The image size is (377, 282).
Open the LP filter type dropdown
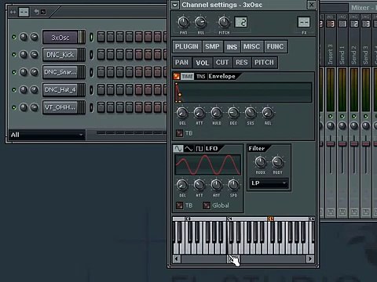(269, 183)
